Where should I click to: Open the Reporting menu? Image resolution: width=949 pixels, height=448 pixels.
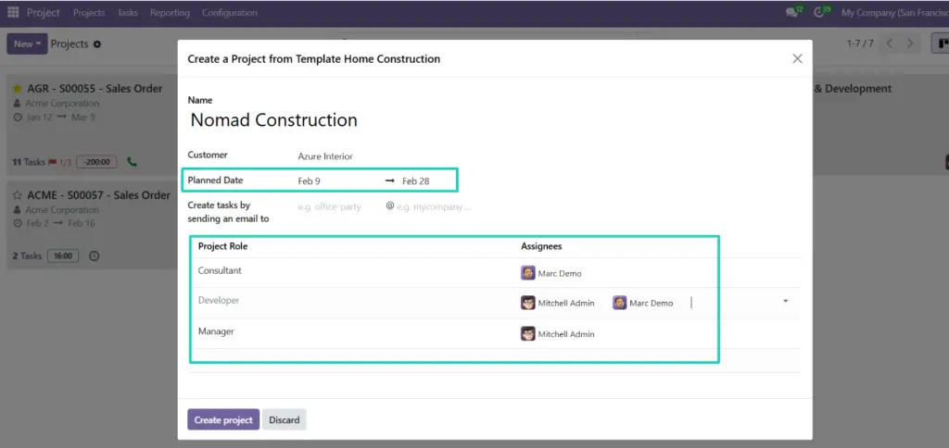[171, 12]
